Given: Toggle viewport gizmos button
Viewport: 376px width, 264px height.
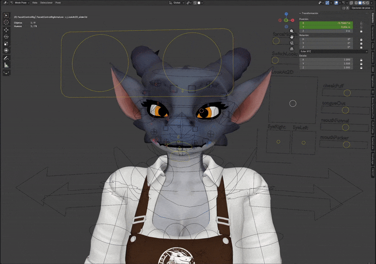Looking at the screenshot, I should pyautogui.click(x=327, y=3).
